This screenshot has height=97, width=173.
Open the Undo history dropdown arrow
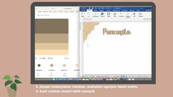(97, 8)
